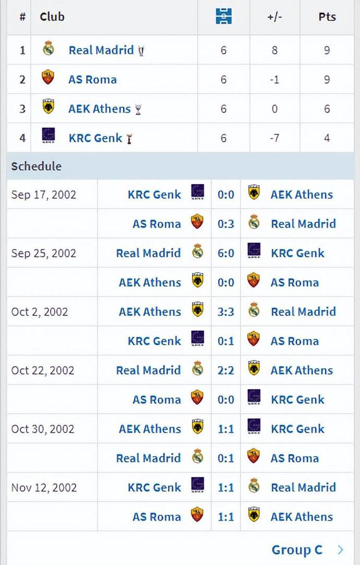View the 0:3 AS Roma vs Real Madrid result
The width and height of the screenshot is (360, 565).
pos(225,223)
